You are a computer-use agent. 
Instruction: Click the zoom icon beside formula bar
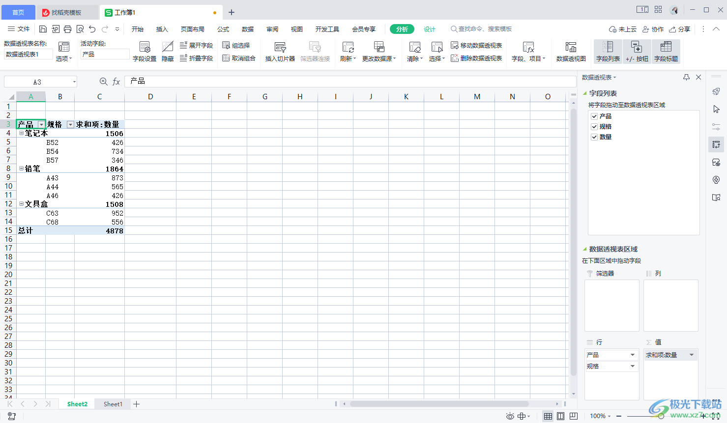(x=103, y=82)
